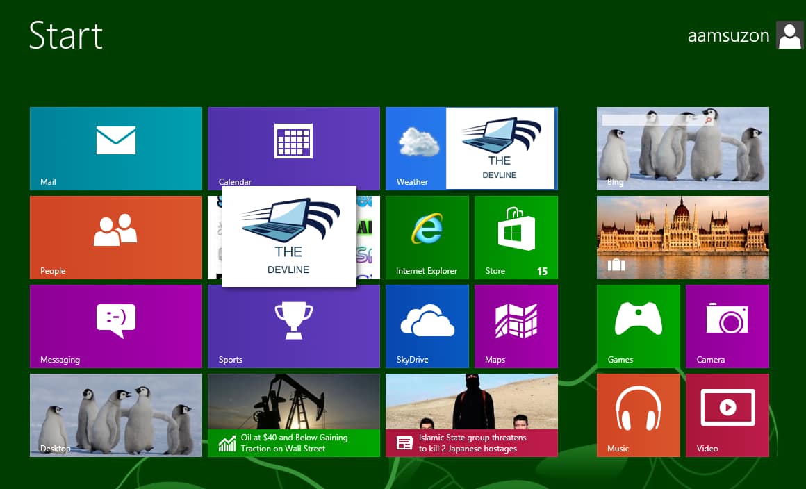The height and width of the screenshot is (489, 806).
Task: Open the Store tile
Action: click(x=516, y=237)
